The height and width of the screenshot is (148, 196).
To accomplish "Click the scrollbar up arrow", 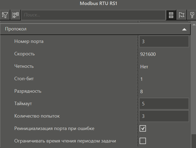I will tap(194, 25).
